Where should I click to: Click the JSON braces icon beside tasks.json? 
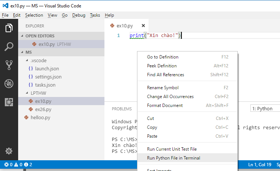click(x=31, y=85)
